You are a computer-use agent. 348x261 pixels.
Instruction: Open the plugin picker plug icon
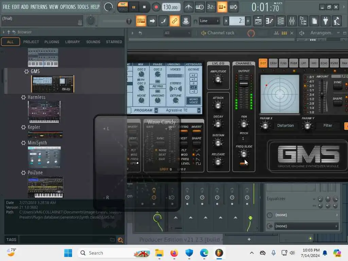(x=326, y=21)
